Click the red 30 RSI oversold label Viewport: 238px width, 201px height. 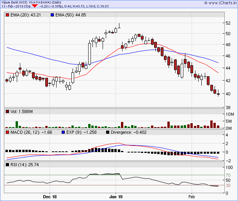(228, 185)
